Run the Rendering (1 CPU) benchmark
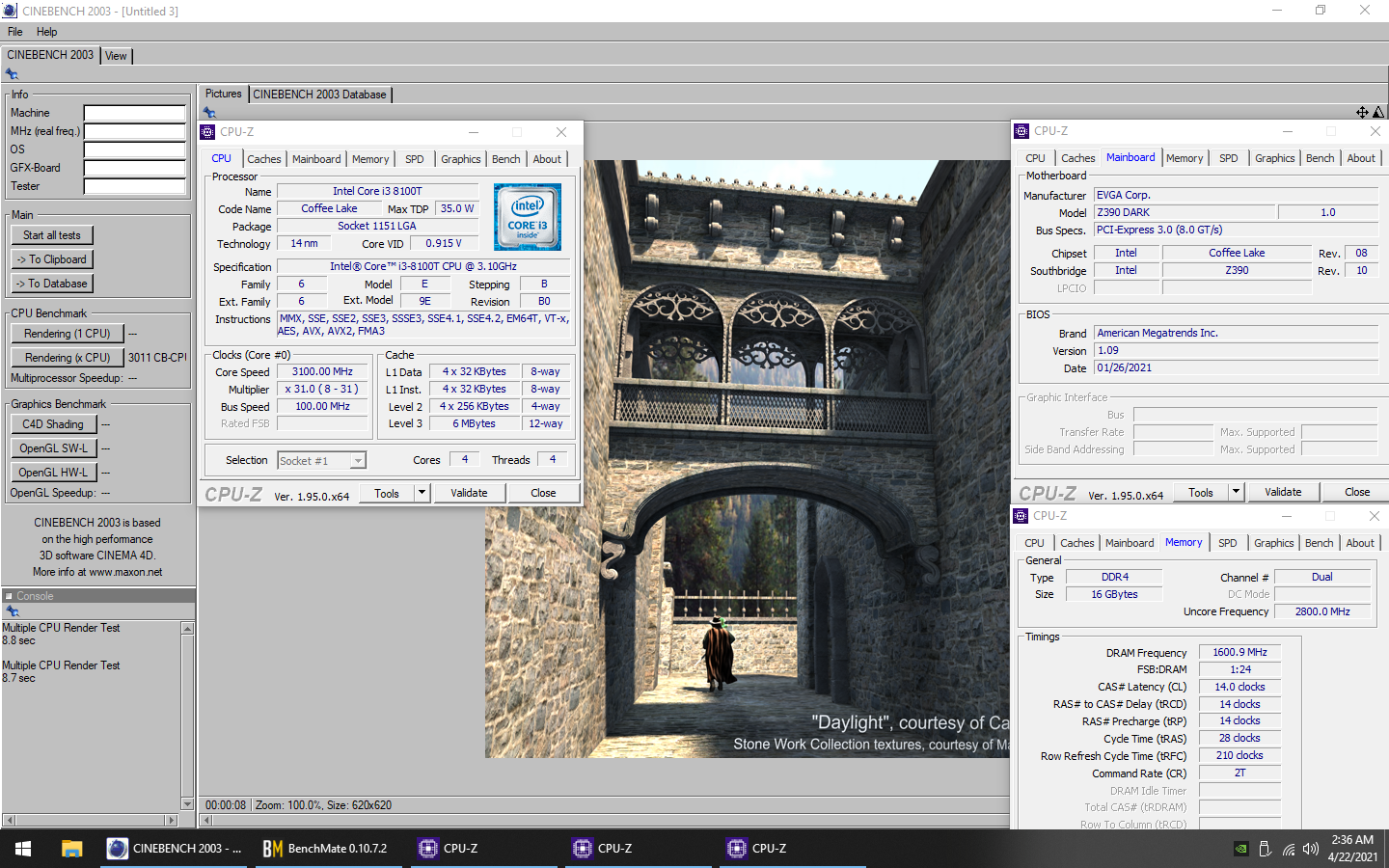This screenshot has height=868, width=1389. click(x=68, y=334)
